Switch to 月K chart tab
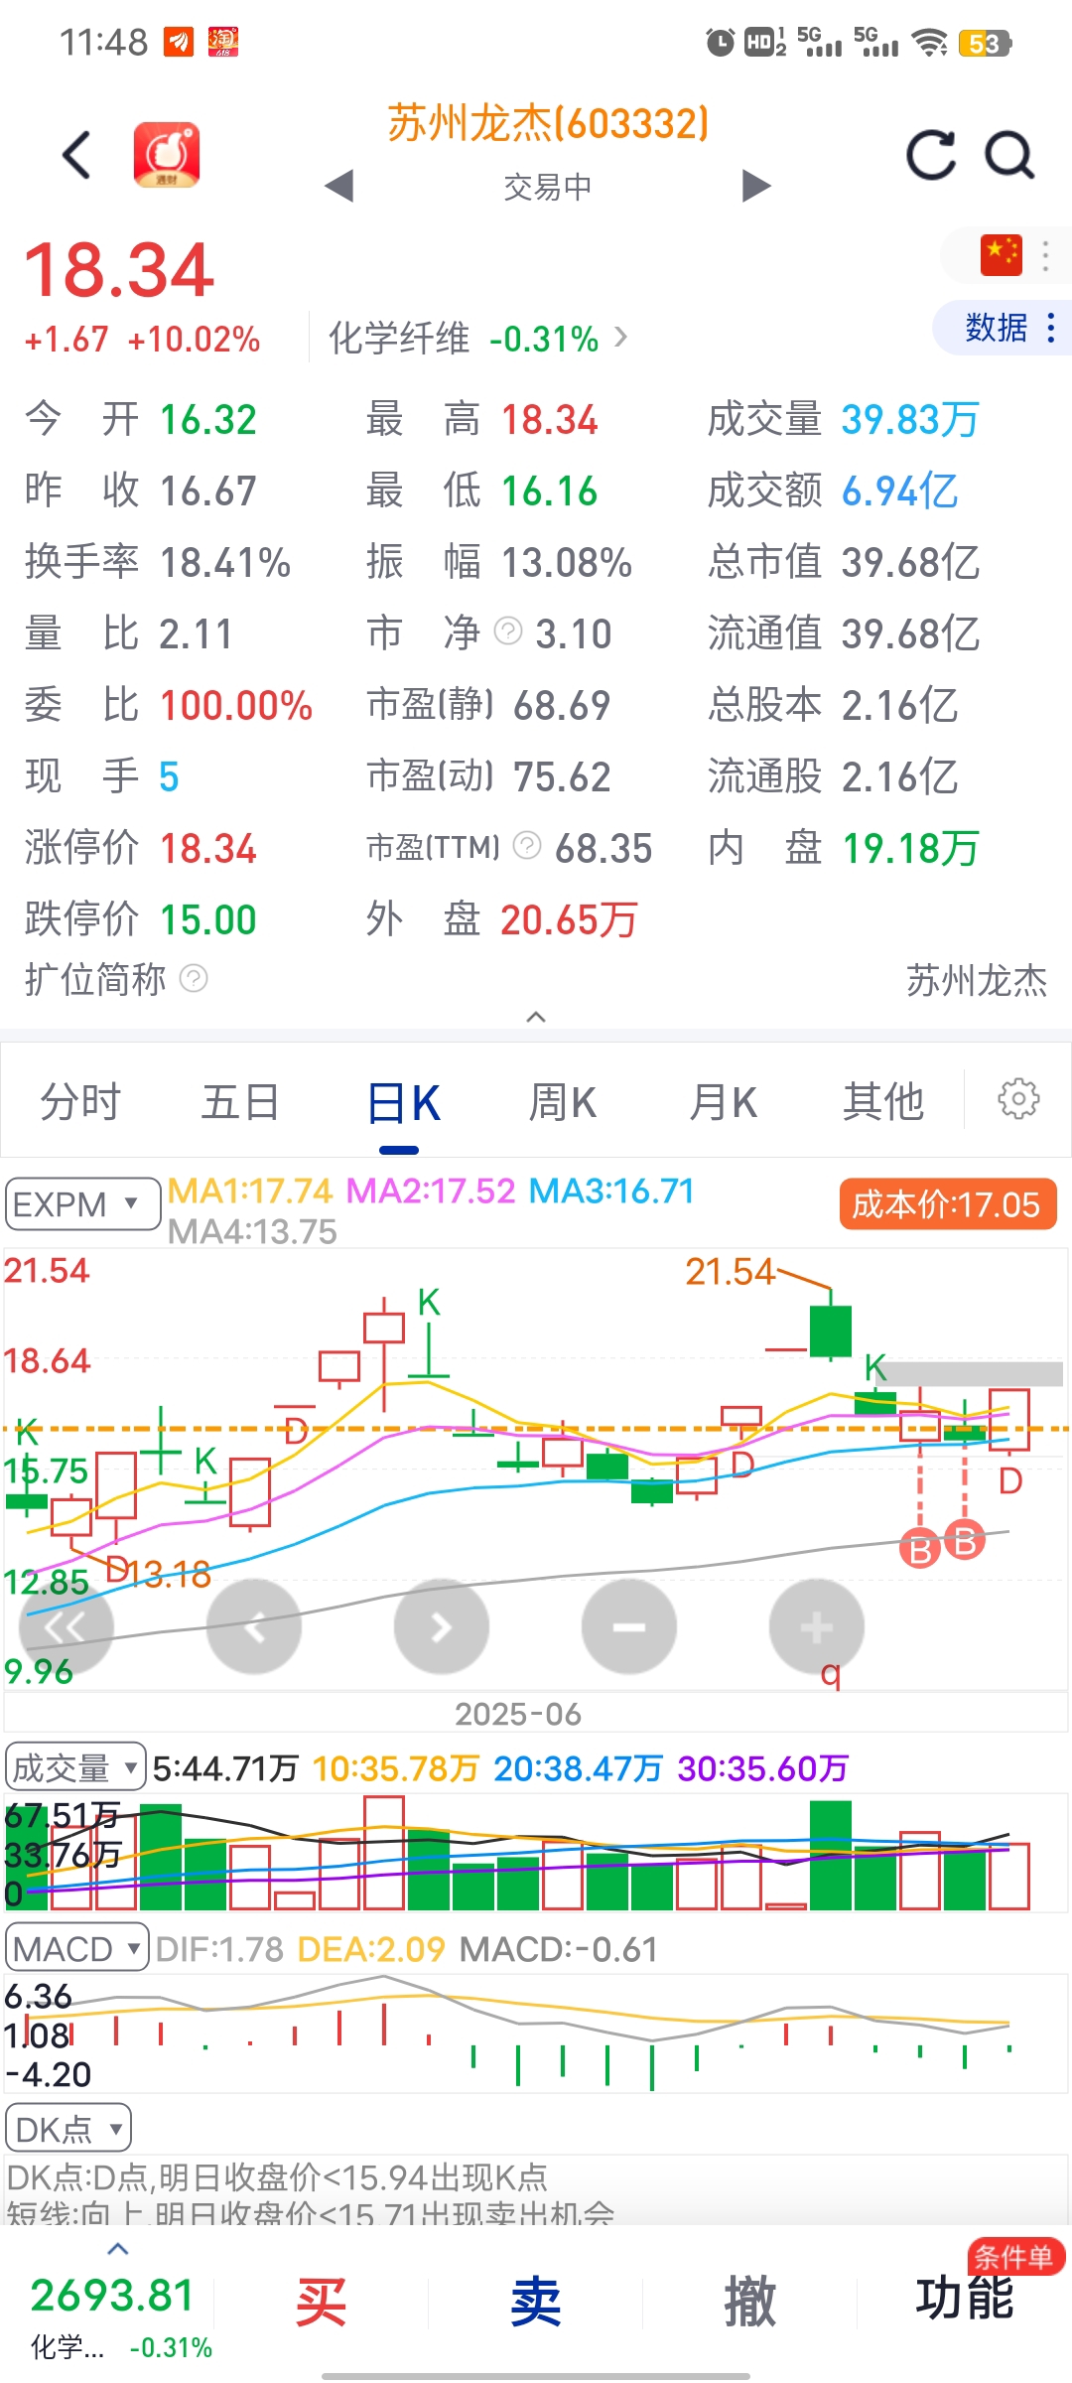Viewport: 1072px width, 2383px height. [724, 1102]
